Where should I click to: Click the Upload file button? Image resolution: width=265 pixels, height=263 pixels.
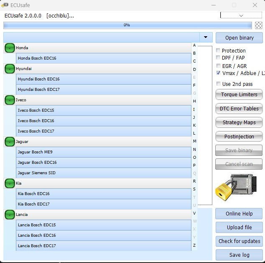coord(239,228)
